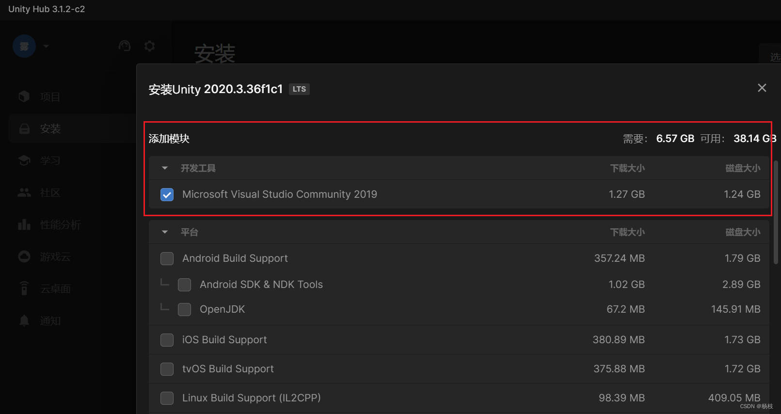781x414 pixels.
Task: Open the 社区 sidebar tab
Action: click(50, 193)
